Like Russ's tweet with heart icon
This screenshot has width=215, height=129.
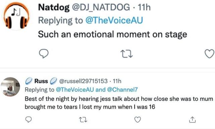tap(137, 120)
